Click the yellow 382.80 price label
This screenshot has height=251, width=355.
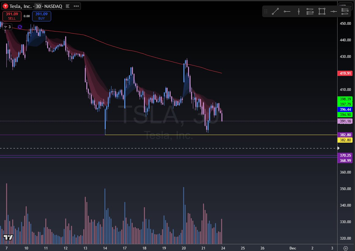tap(345, 140)
